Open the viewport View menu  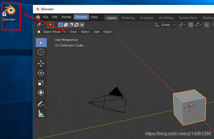[x=73, y=32]
